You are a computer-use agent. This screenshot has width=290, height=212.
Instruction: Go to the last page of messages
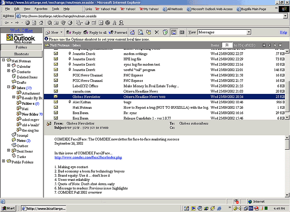(x=280, y=45)
